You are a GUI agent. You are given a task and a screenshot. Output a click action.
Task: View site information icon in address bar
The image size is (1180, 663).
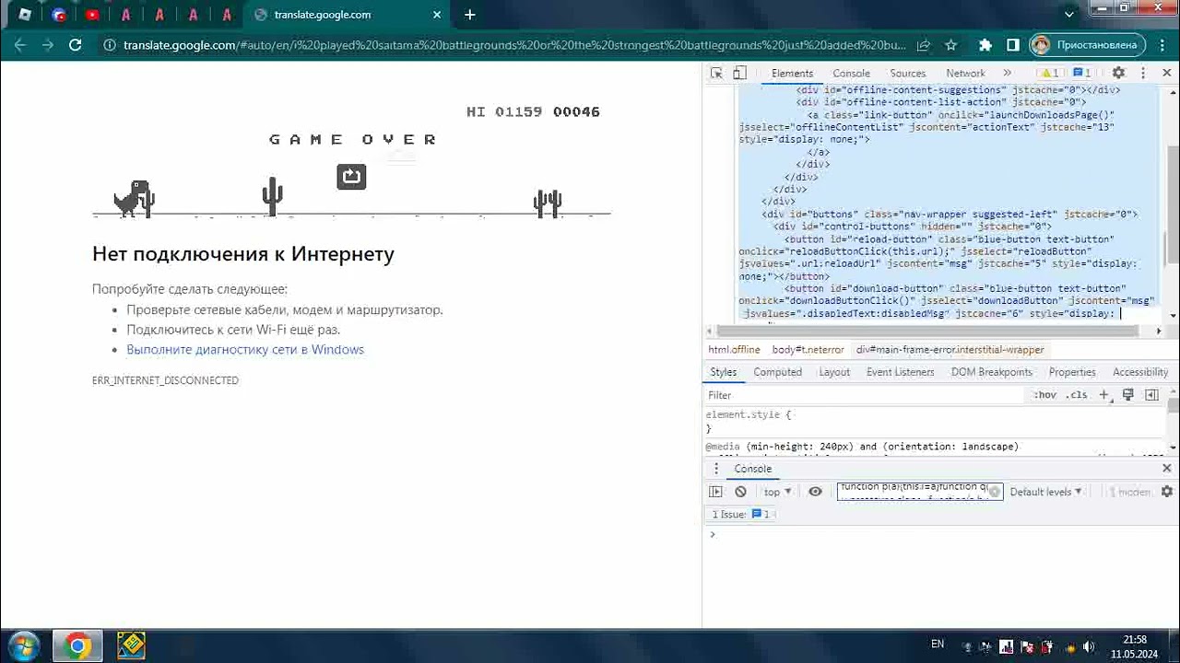[109, 44]
